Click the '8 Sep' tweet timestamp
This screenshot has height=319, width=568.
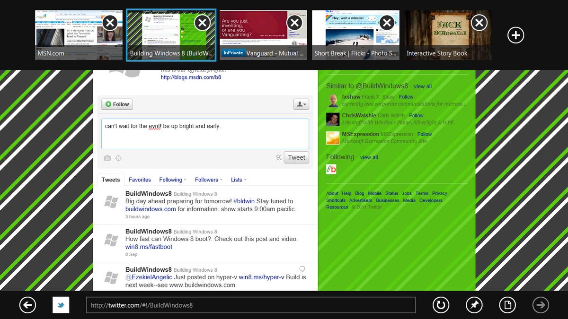click(131, 254)
